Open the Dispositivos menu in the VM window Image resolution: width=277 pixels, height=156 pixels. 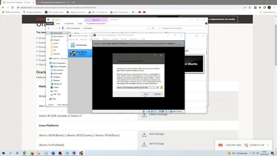pyautogui.click(x=134, y=39)
